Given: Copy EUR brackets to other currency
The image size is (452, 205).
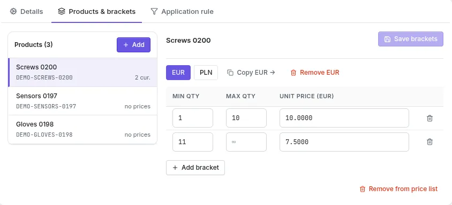Looking at the screenshot, I should (251, 73).
